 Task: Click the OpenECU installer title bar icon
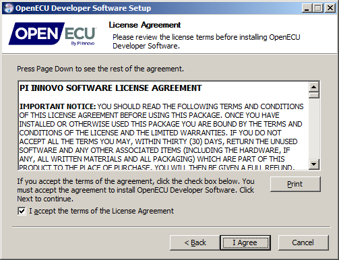[x=9, y=8]
